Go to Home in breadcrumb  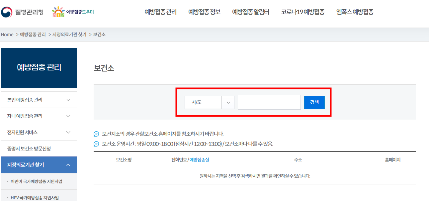point(7,35)
